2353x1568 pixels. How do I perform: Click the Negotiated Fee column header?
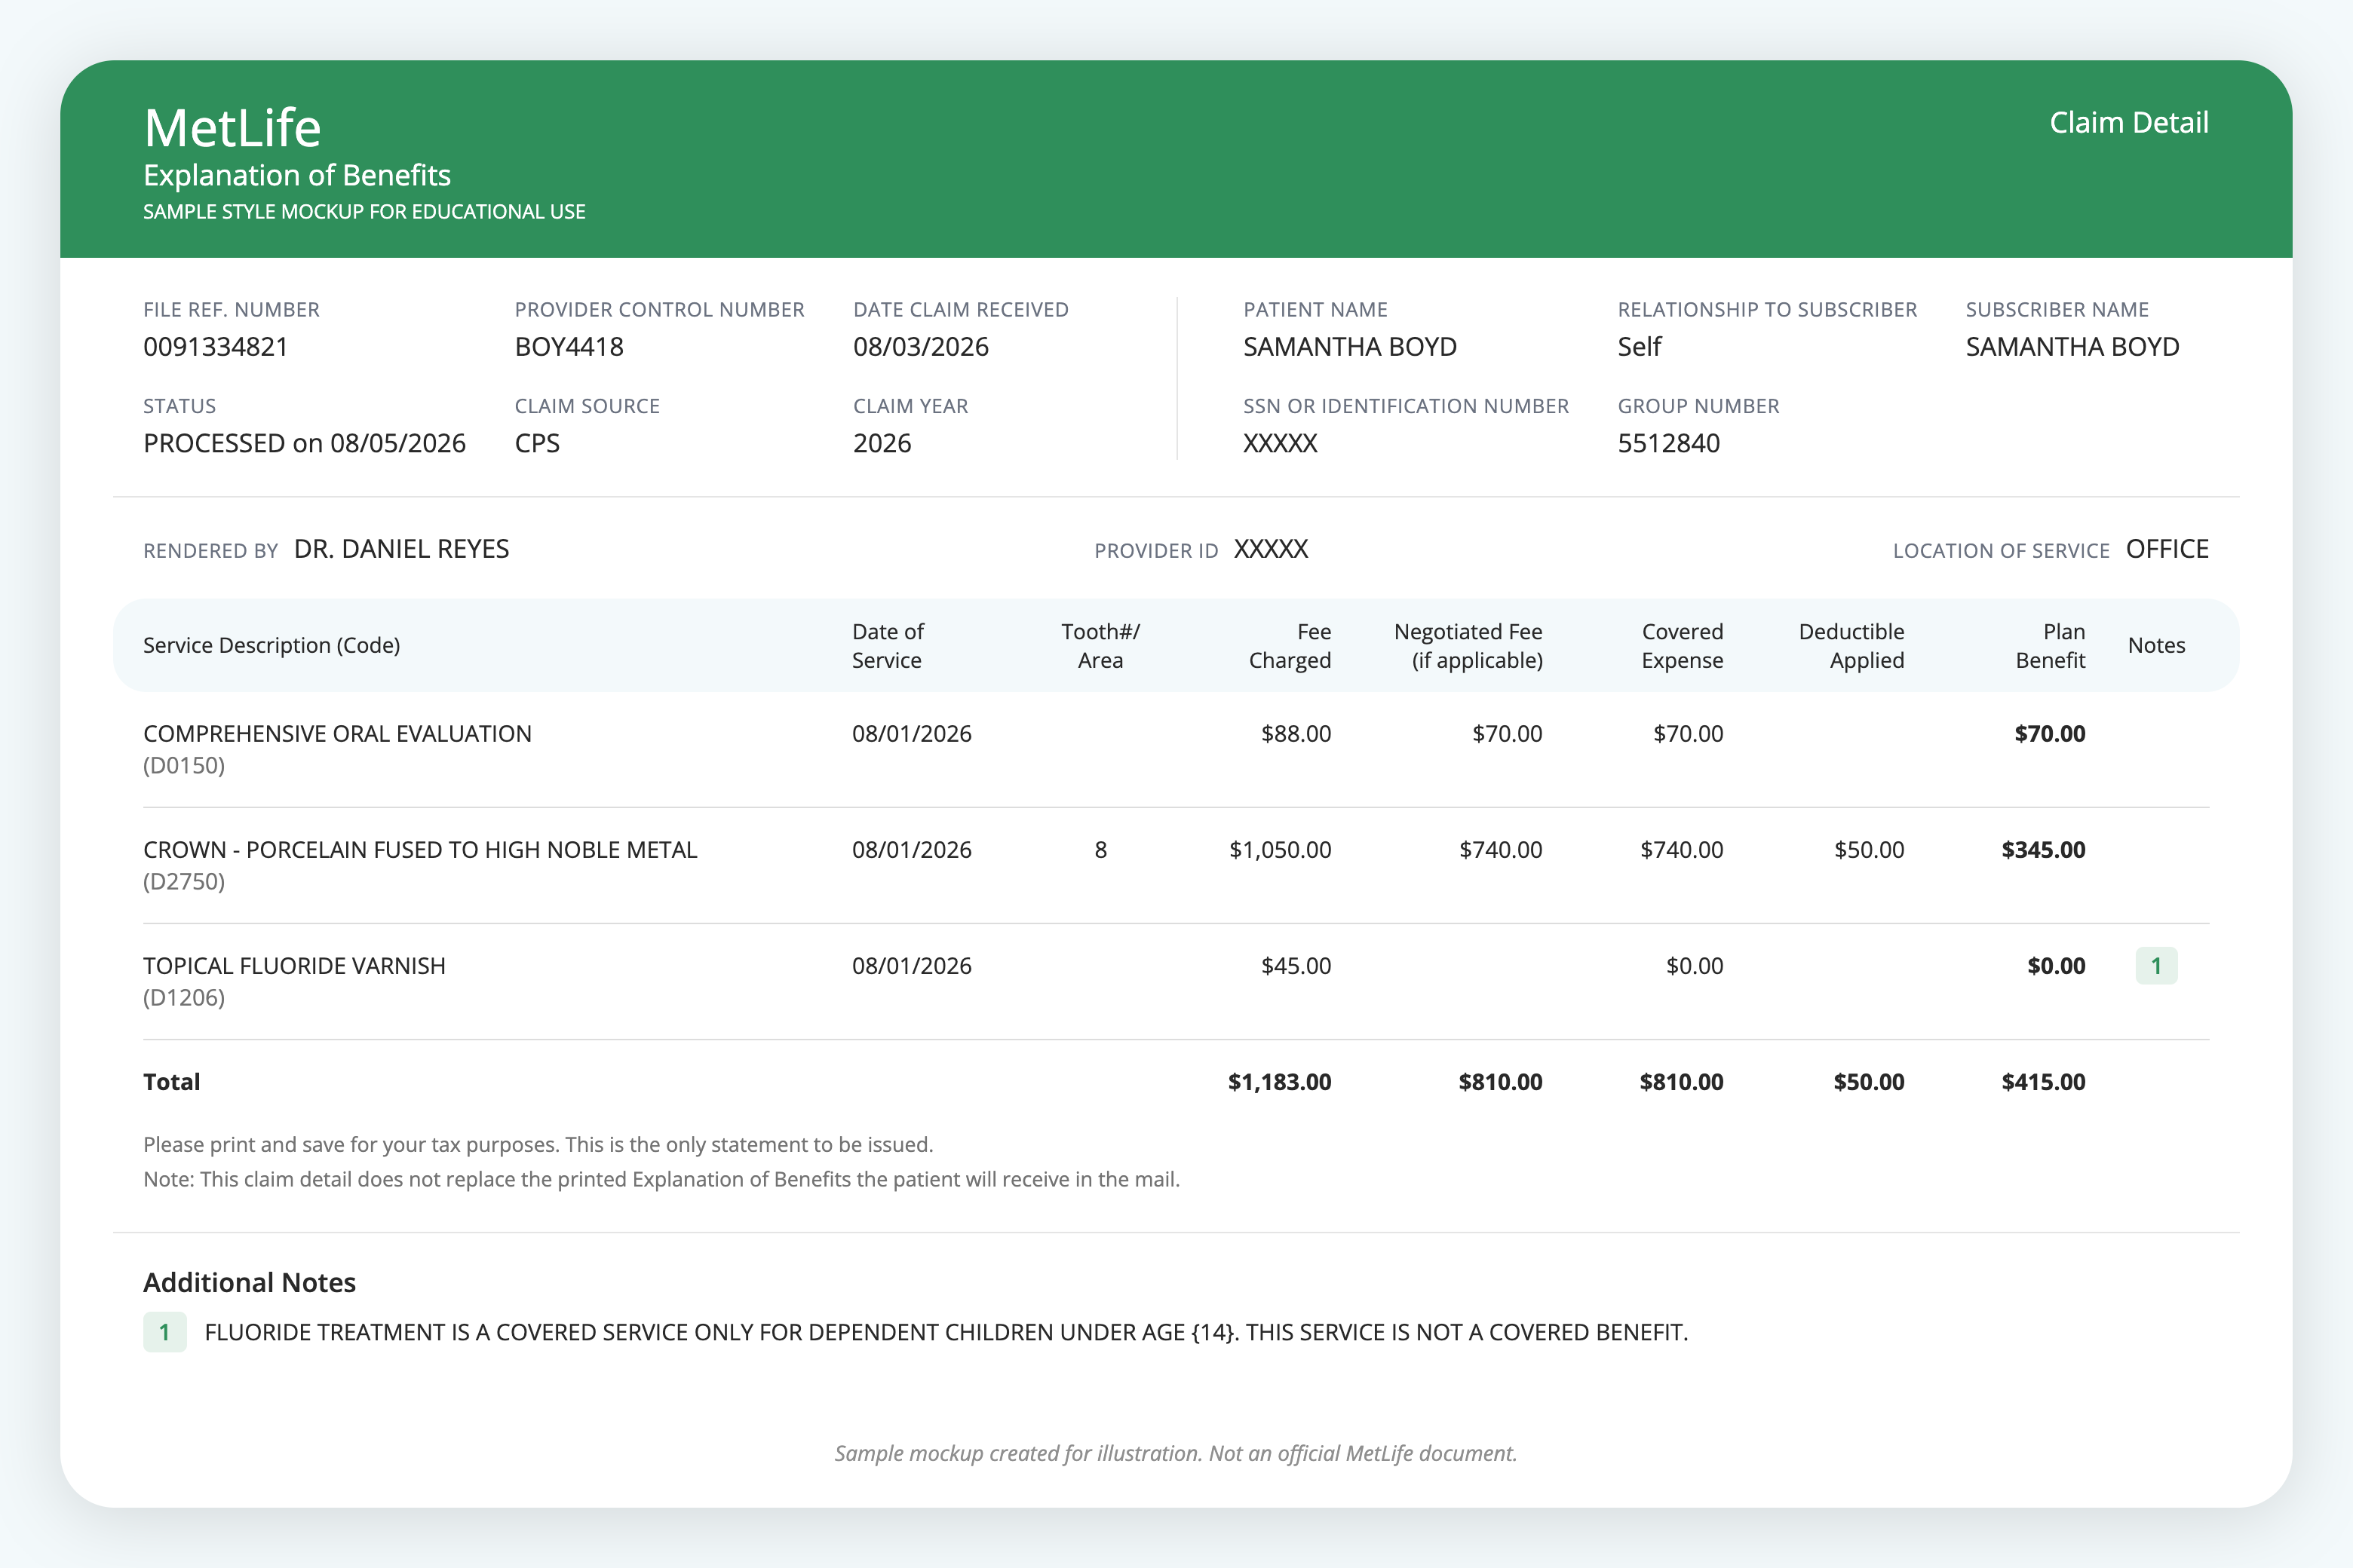[1468, 645]
